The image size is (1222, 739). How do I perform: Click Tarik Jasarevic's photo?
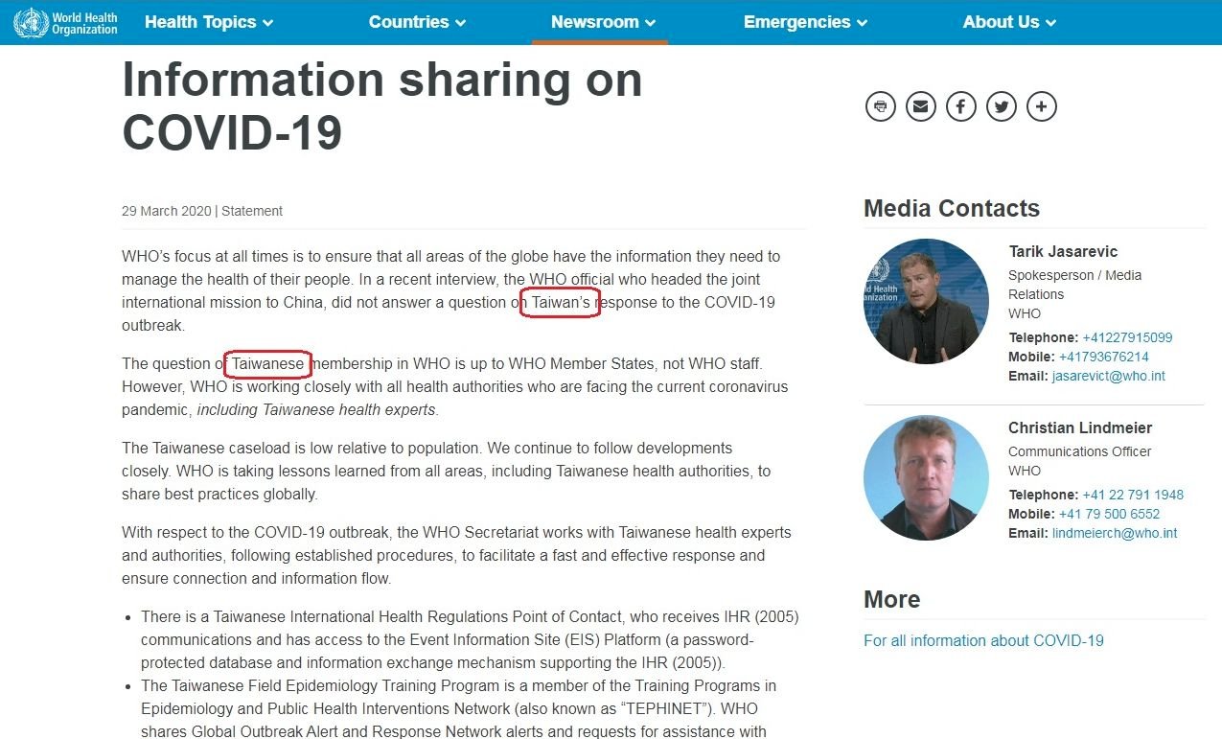[926, 301]
